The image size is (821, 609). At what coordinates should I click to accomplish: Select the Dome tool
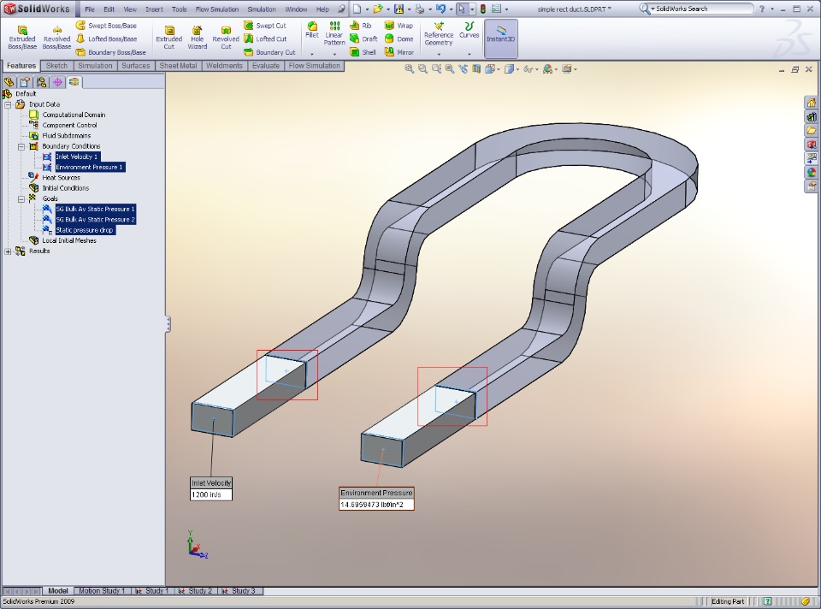coord(399,38)
